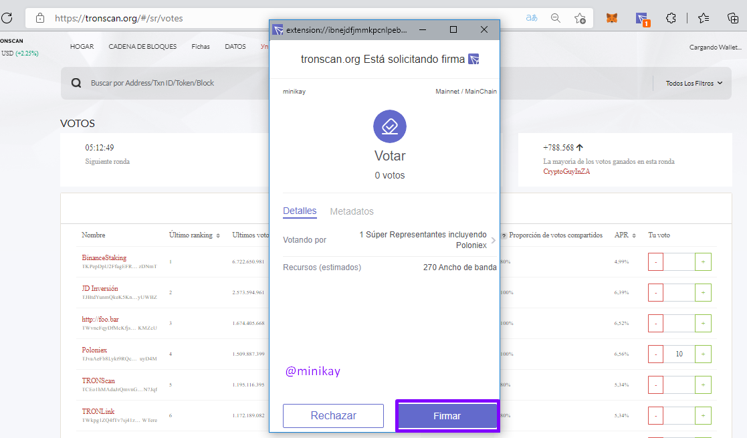Click the padlock site info icon
Screen dimensions: 747x438
40,18
